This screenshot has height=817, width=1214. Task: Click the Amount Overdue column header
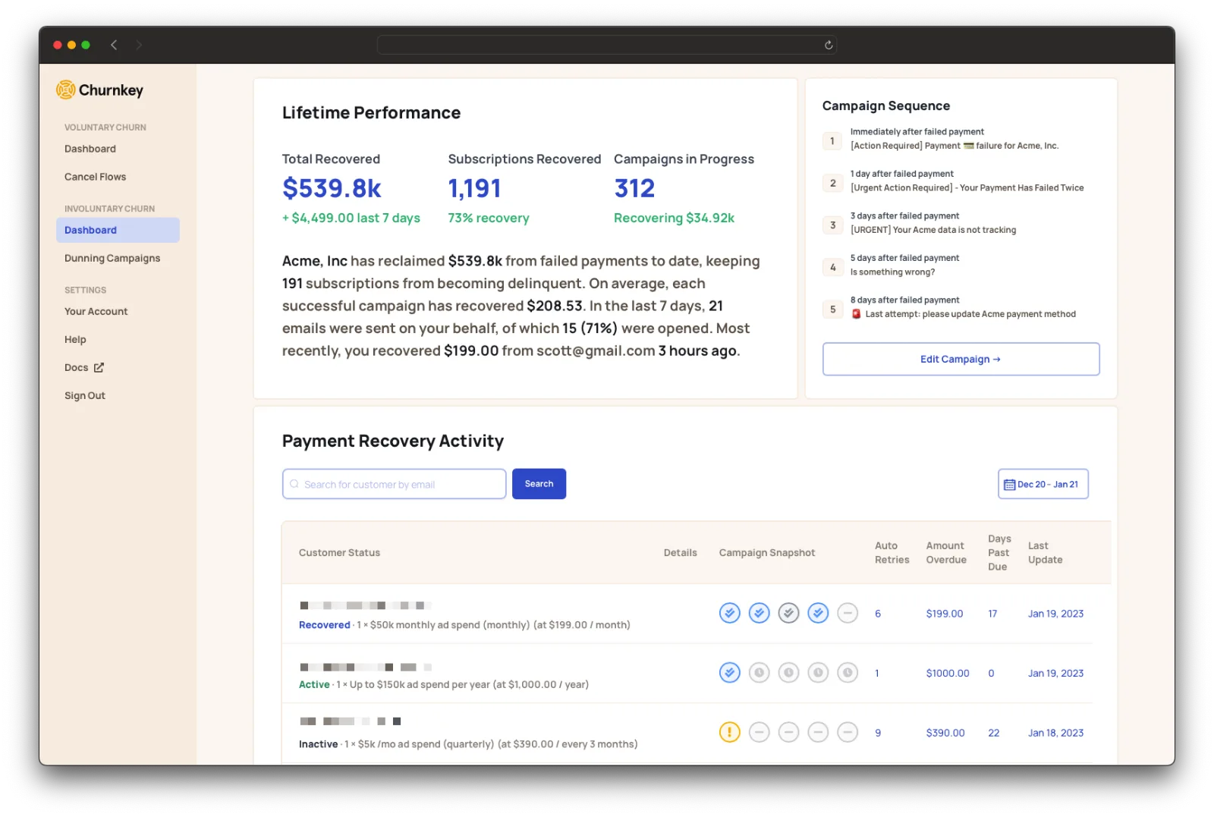pyautogui.click(x=946, y=552)
